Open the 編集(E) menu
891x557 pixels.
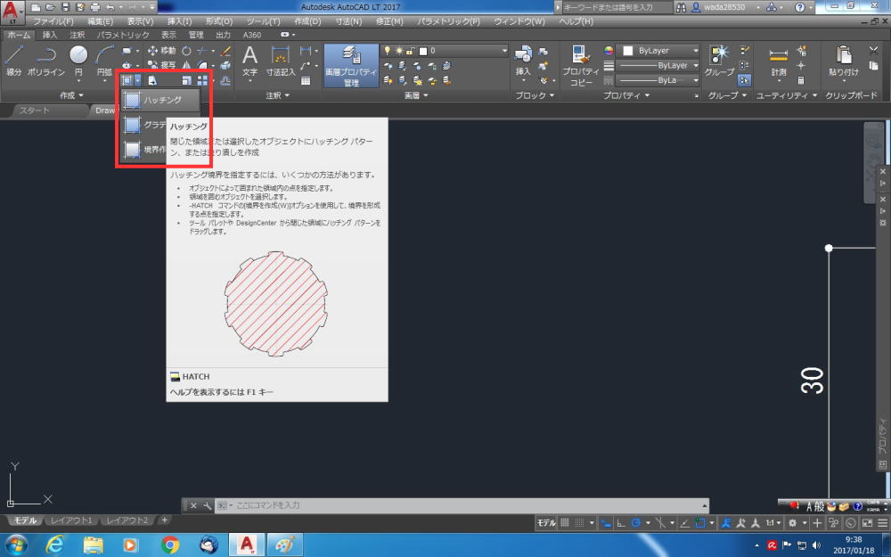point(100,21)
